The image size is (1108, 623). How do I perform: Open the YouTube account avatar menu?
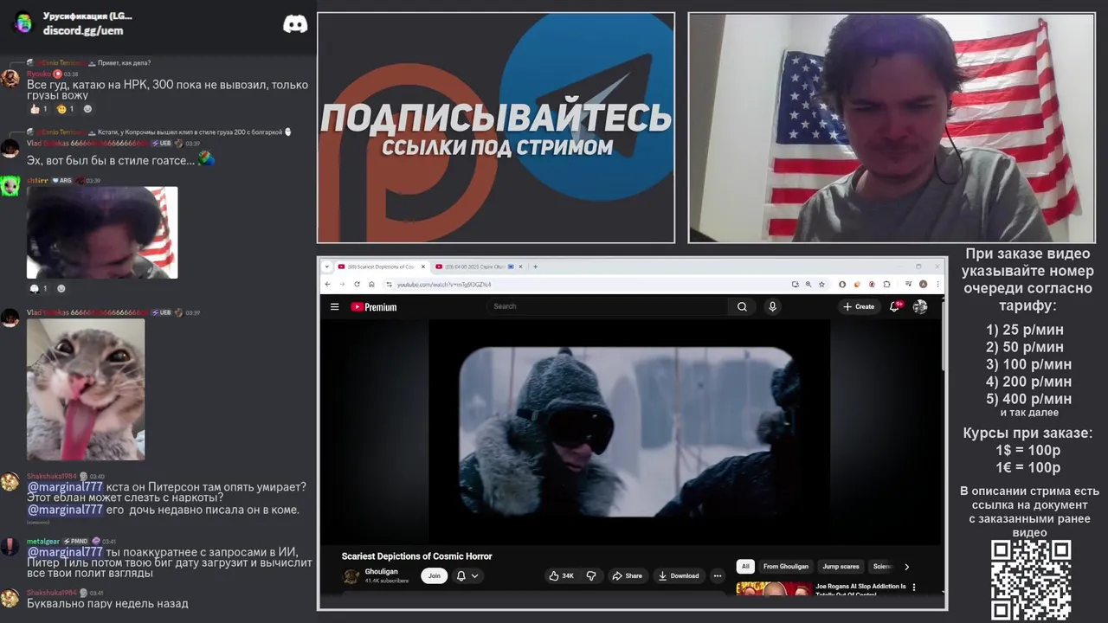[920, 306]
